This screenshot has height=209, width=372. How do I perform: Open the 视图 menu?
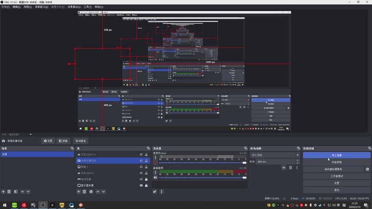tap(27, 7)
